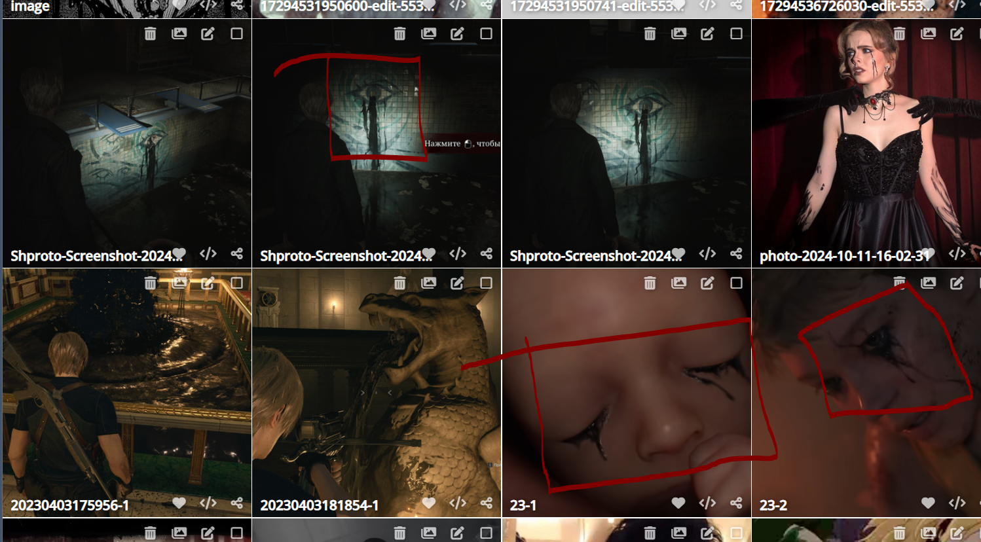This screenshot has width=981, height=542.
Task: Open the blonde woman in black dress photo
Action: pyautogui.click(x=866, y=143)
